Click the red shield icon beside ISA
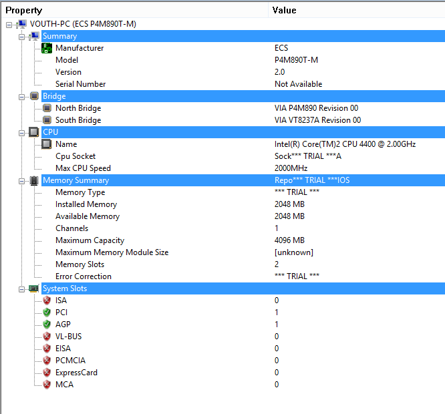The width and height of the screenshot is (445, 414). (47, 300)
